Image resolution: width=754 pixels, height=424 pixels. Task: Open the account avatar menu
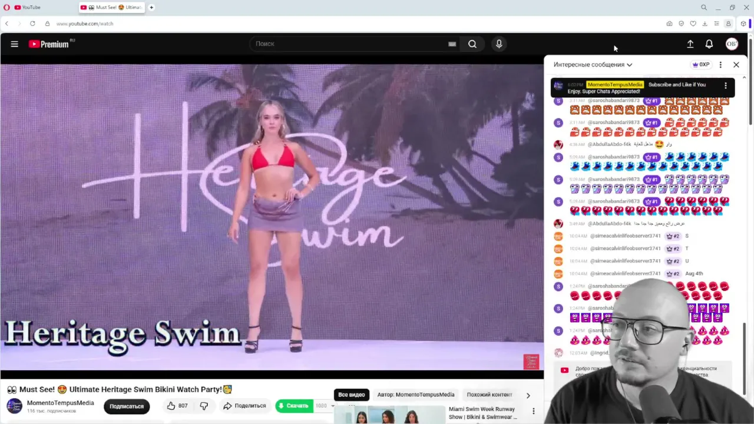732,44
